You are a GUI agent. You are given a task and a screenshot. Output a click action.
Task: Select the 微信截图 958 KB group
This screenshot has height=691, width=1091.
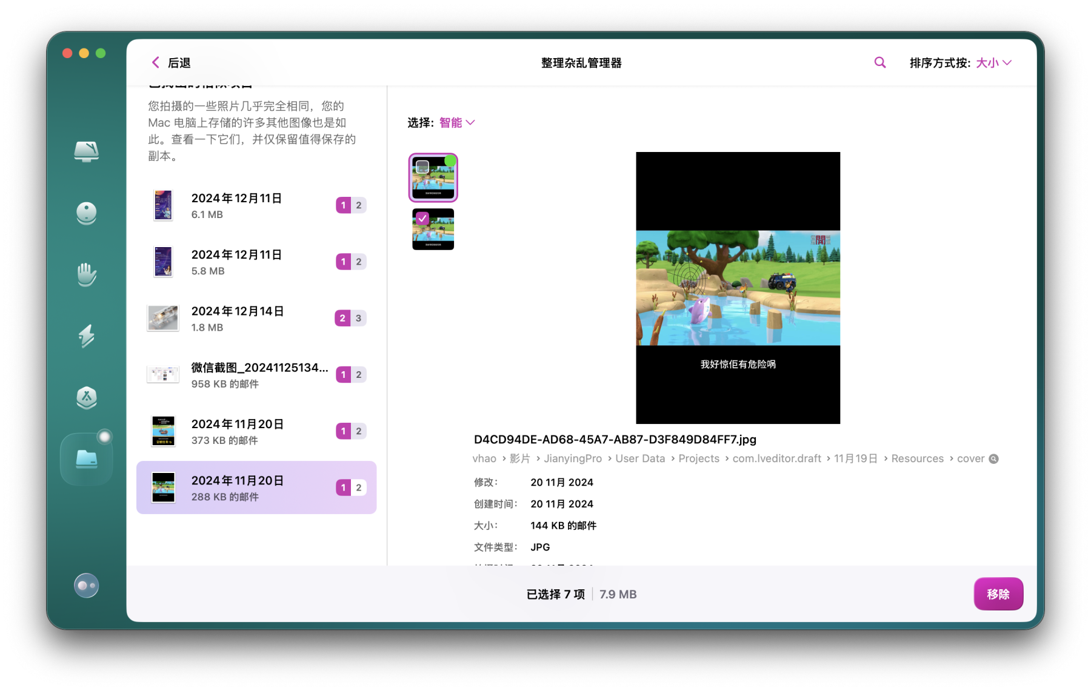256,375
